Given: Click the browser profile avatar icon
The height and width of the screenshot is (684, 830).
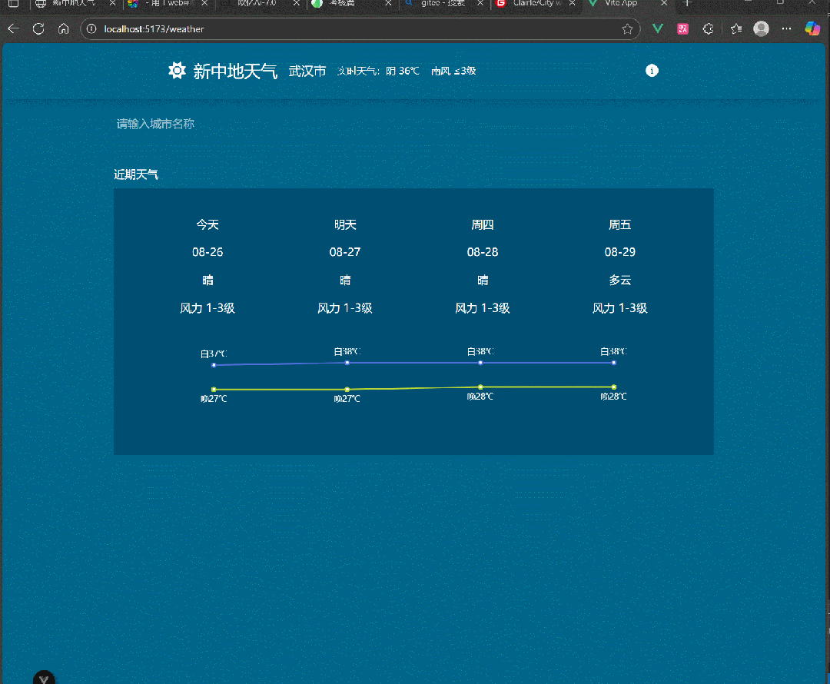Looking at the screenshot, I should [761, 28].
